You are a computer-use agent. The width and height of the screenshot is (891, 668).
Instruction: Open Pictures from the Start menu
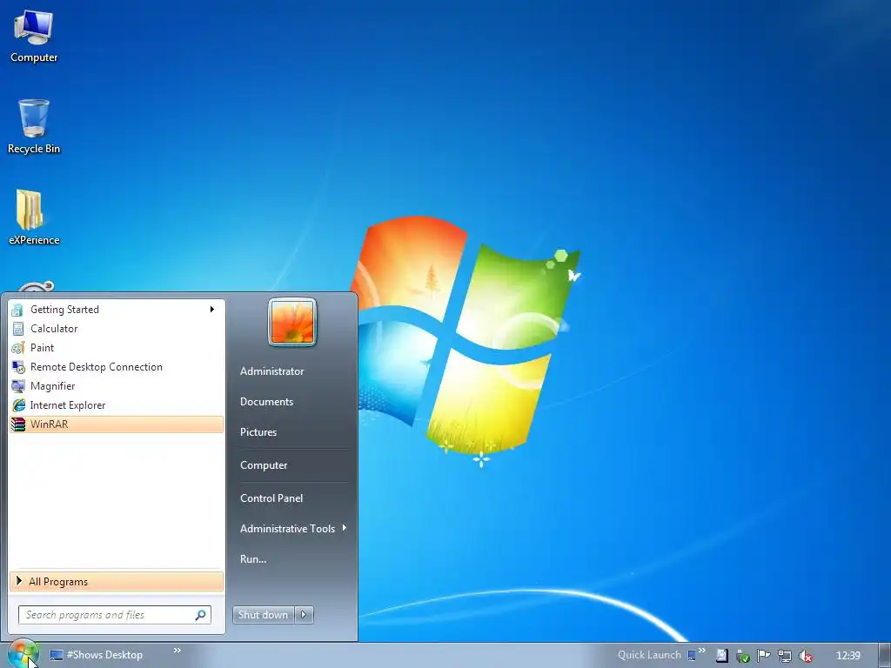coord(258,432)
